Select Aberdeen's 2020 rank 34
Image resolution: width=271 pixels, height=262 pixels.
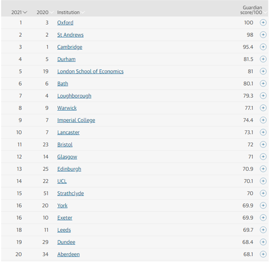[45, 254]
